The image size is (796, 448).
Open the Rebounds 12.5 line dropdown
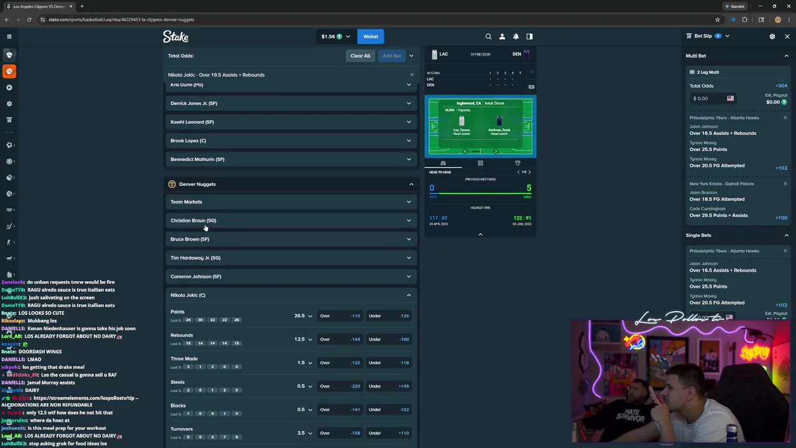[303, 339]
